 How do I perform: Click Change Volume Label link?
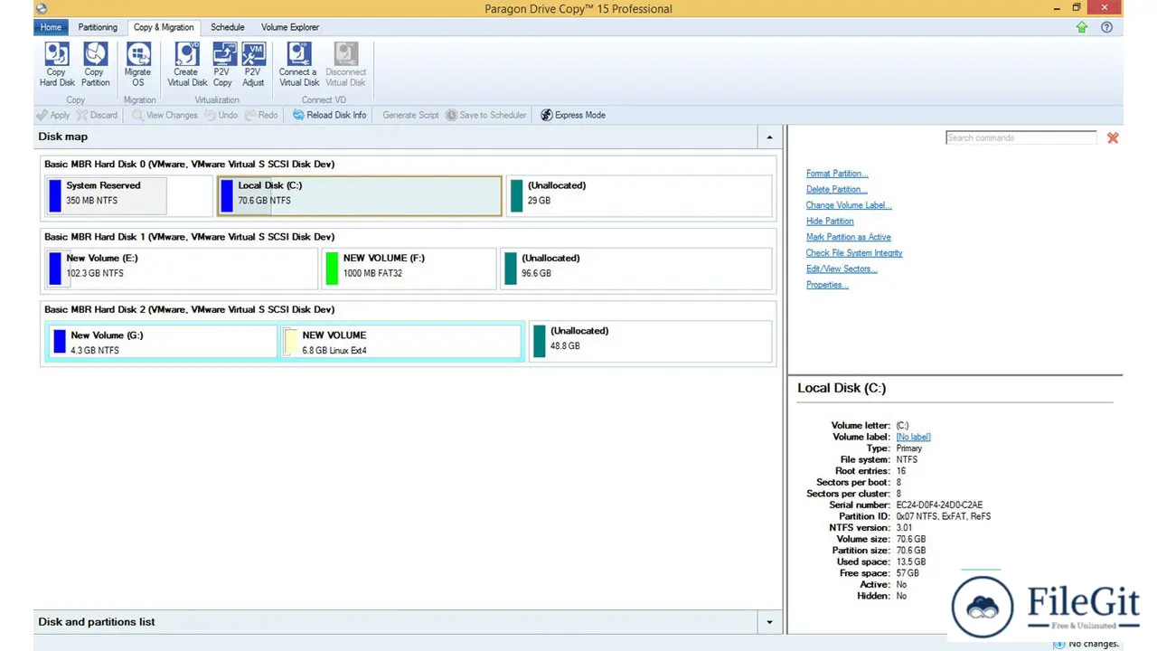pyautogui.click(x=849, y=205)
